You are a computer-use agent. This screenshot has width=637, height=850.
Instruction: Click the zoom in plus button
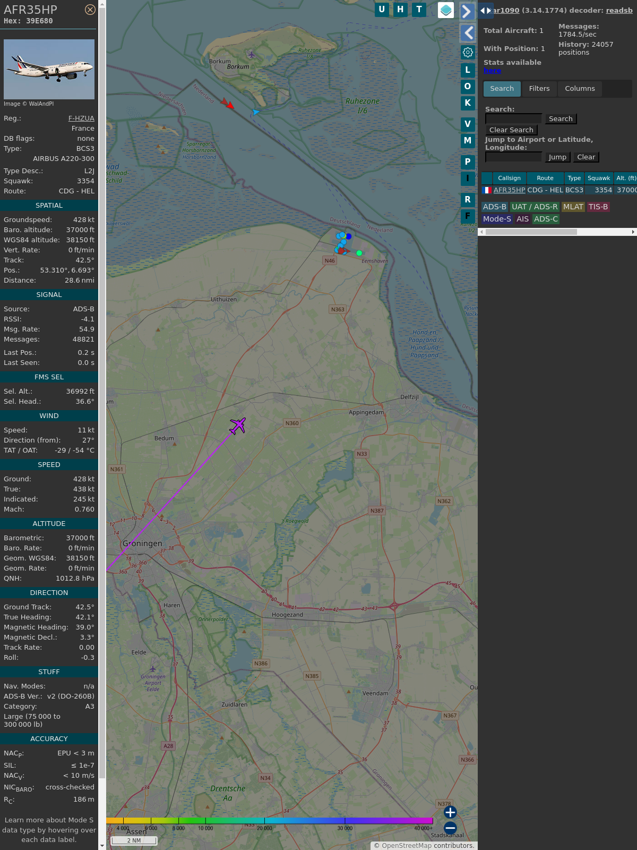click(x=450, y=812)
